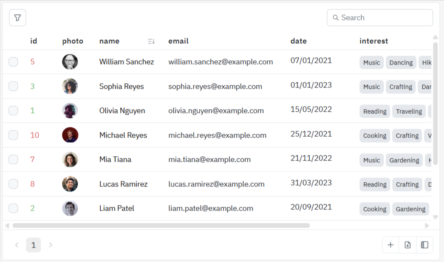Check the Liam Patel row checkbox

click(14, 208)
